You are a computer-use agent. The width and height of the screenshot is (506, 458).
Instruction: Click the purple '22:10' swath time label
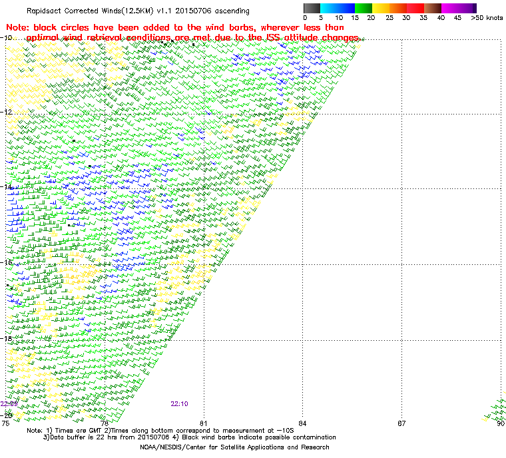pyautogui.click(x=179, y=404)
